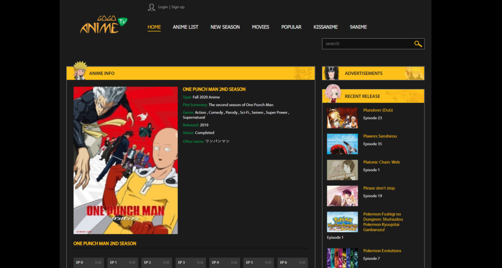
Task: Open the Plawres Sanshirou title link
Action: coord(380,136)
